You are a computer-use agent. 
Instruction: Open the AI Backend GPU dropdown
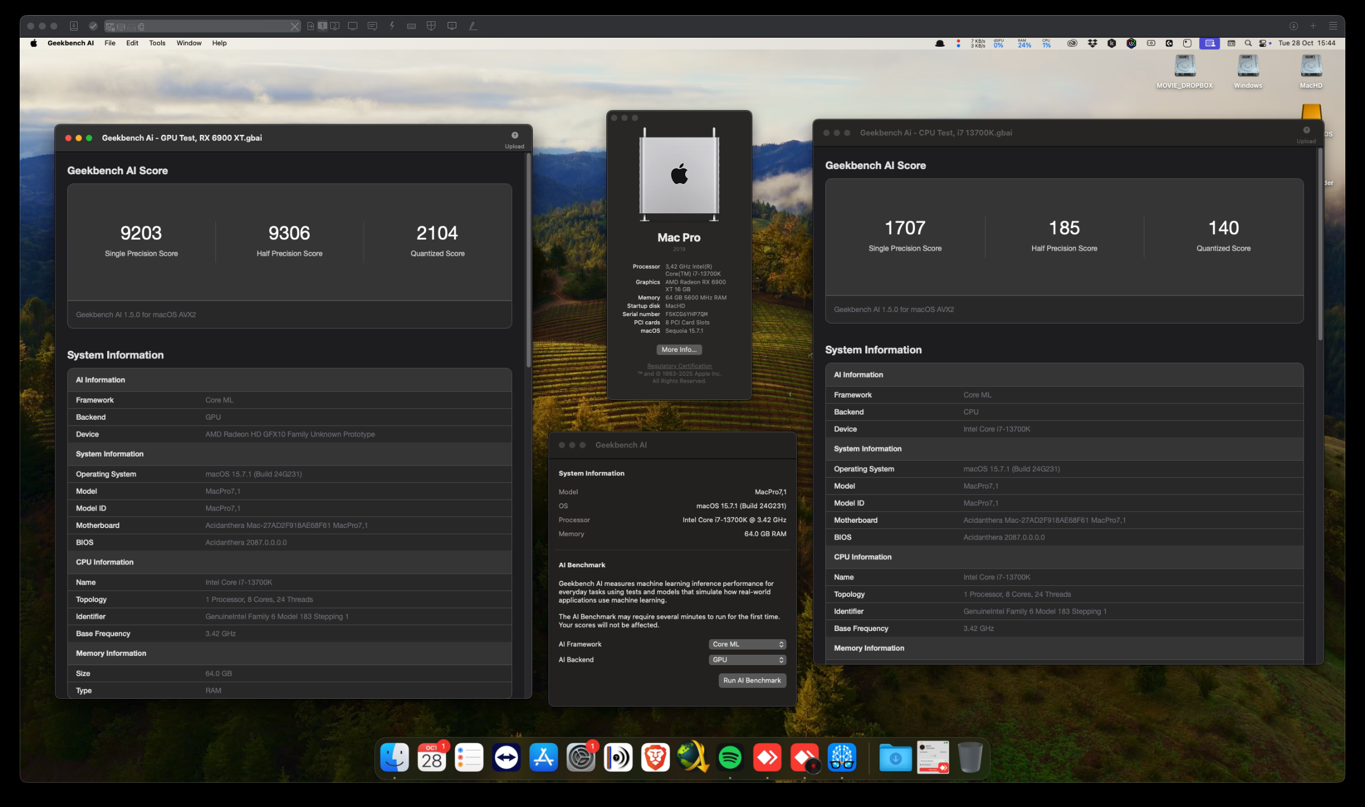coord(747,660)
